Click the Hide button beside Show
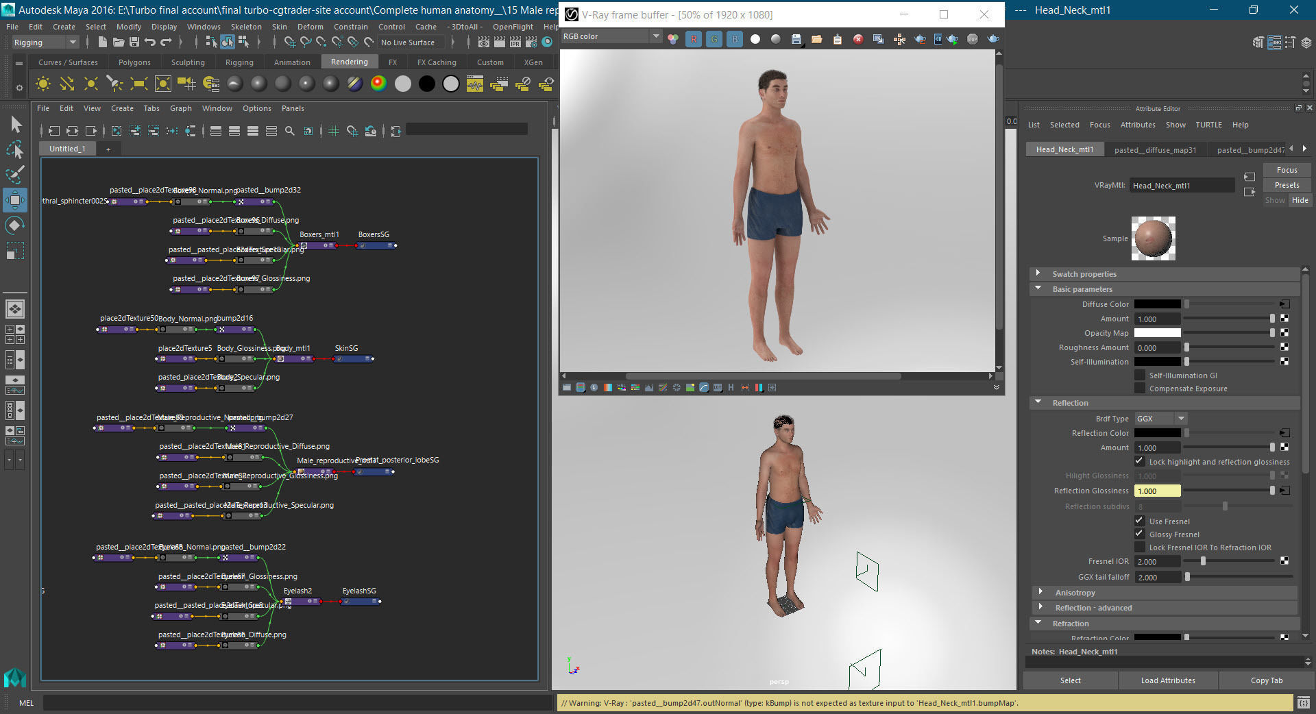The width and height of the screenshot is (1316, 714). pos(1300,200)
